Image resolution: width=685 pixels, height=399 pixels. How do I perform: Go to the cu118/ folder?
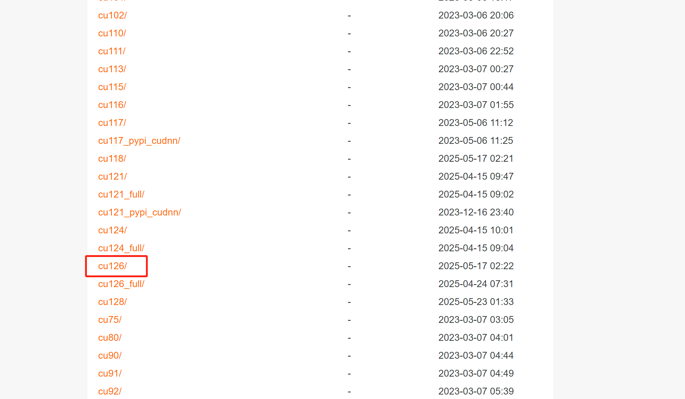pos(112,158)
